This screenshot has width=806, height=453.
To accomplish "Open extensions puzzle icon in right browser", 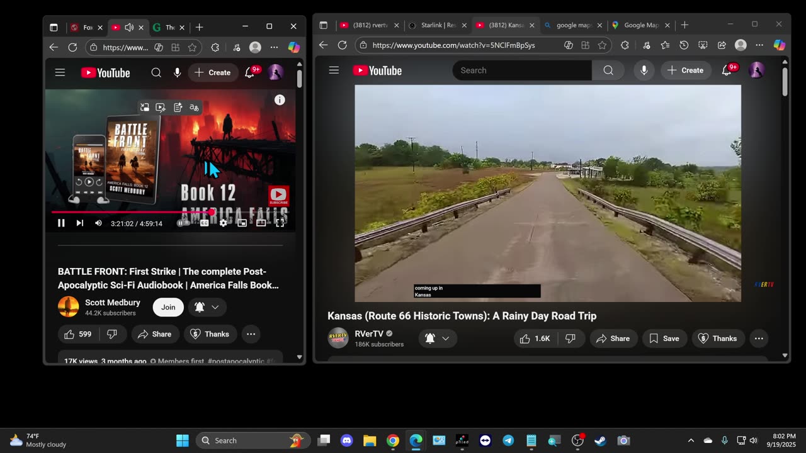I will pos(625,45).
